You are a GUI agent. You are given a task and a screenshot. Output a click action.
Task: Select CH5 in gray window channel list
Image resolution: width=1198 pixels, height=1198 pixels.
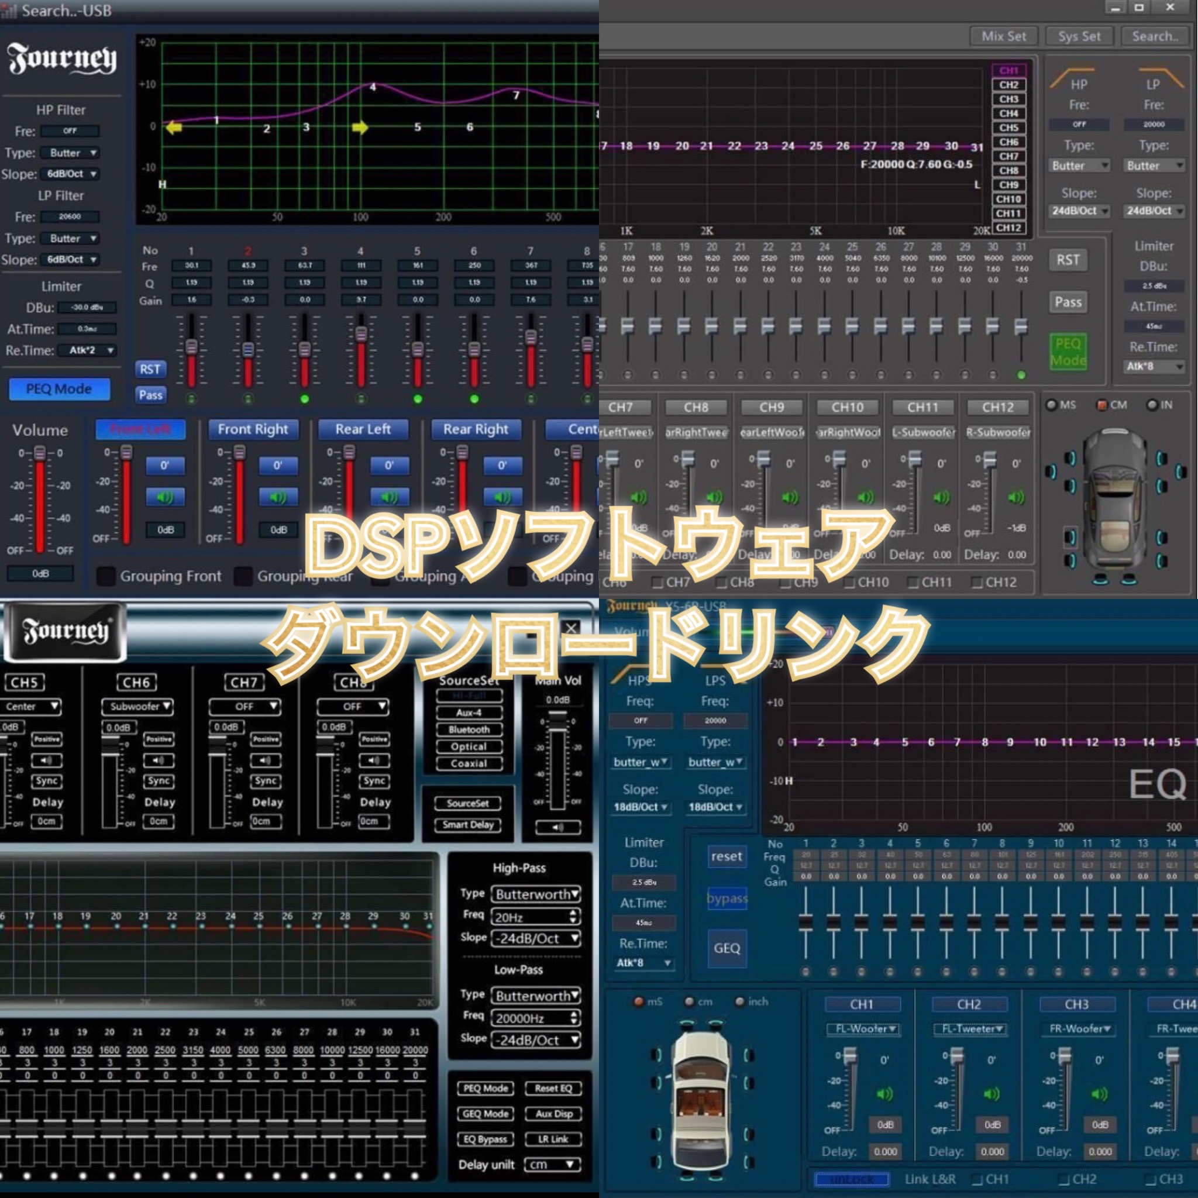[x=1008, y=128]
